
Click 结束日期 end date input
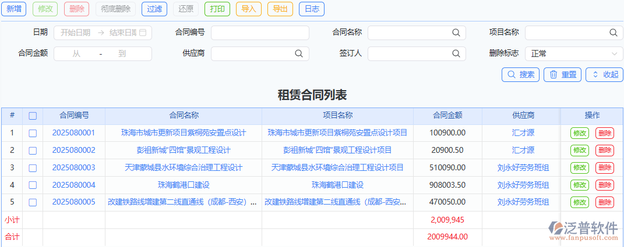(x=122, y=33)
